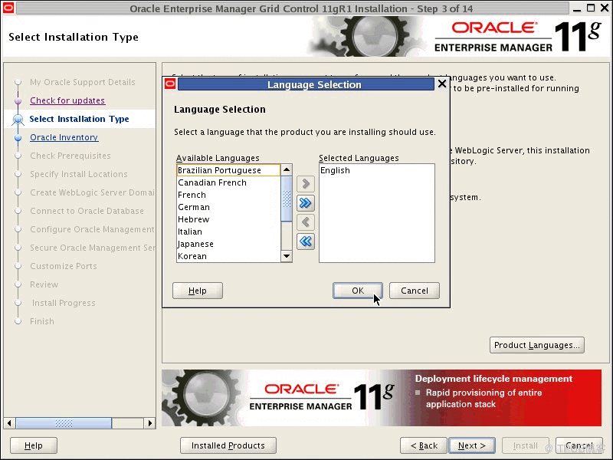This screenshot has height=460, width=613.
Task: Confirm language selection with OK
Action: 358,291
